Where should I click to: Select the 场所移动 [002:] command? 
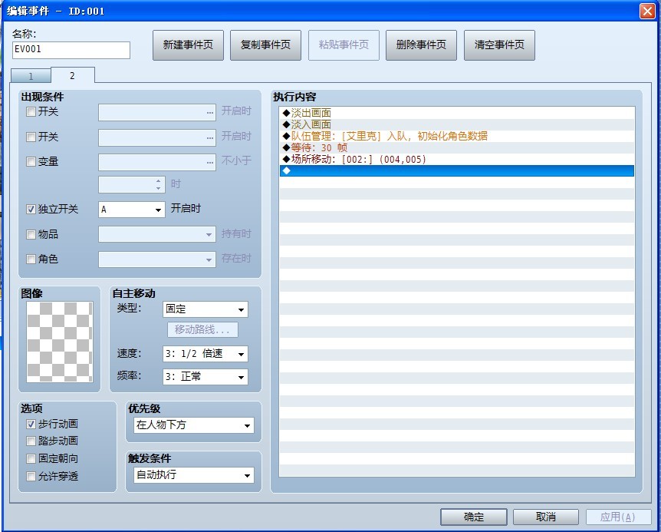[x=457, y=159]
